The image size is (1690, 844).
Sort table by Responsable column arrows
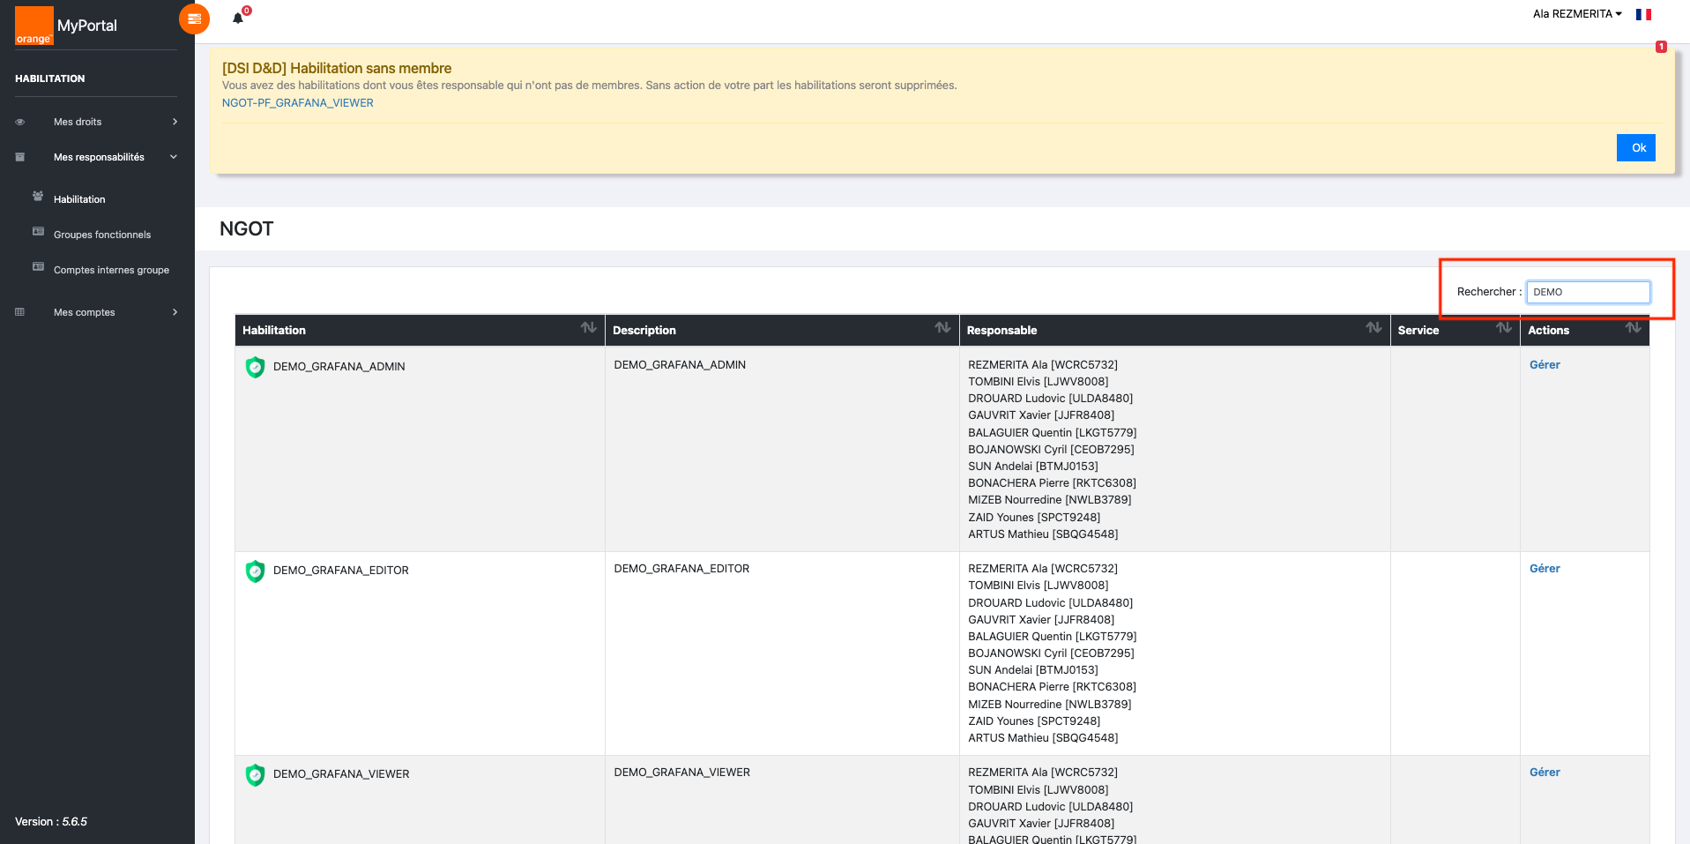pos(1374,328)
